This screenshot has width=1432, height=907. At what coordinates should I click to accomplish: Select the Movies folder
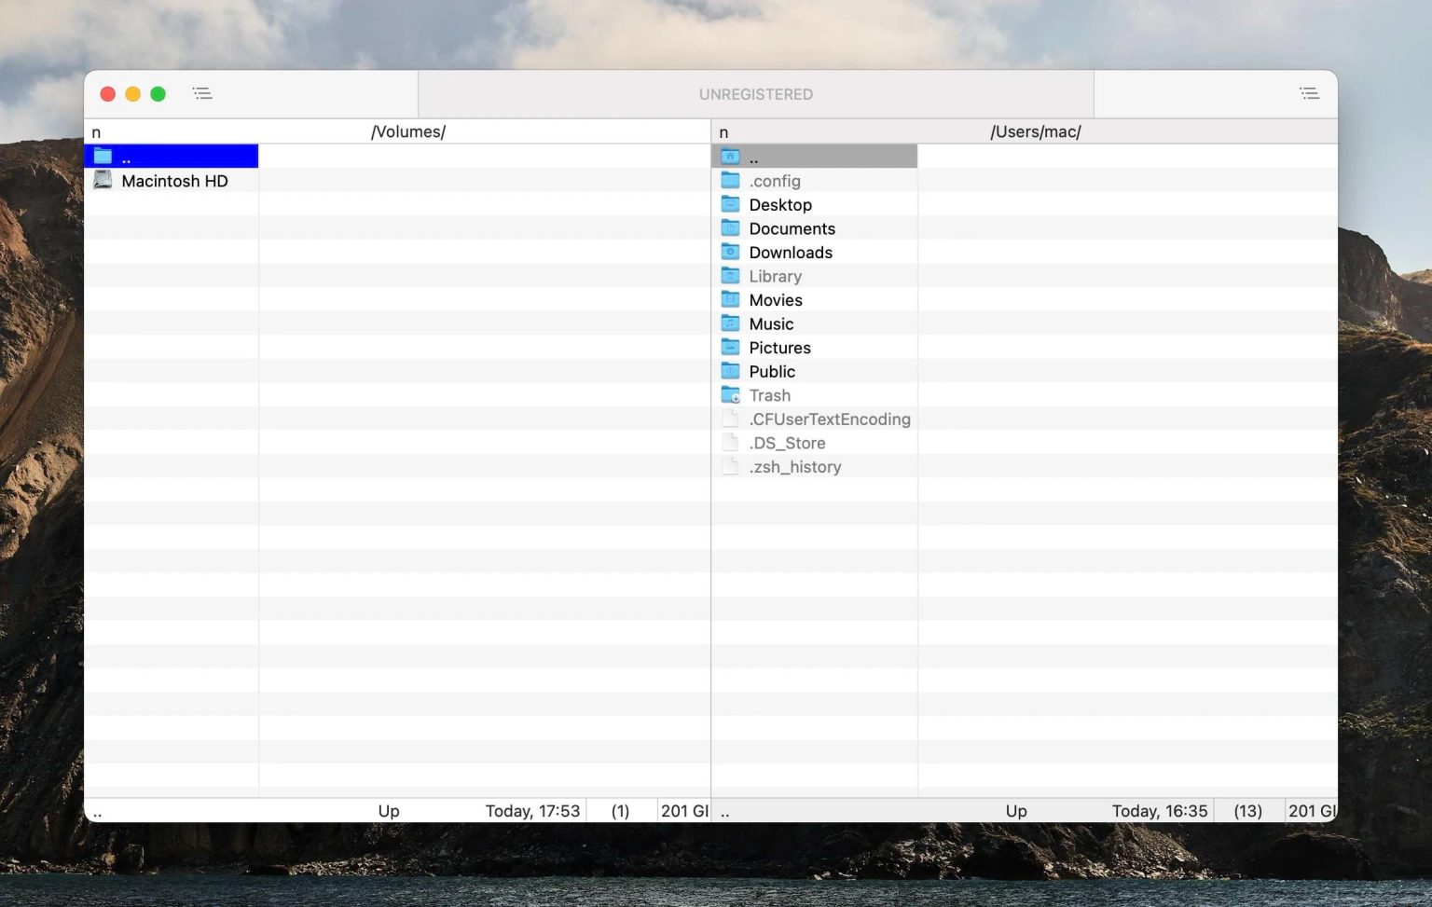click(x=776, y=299)
